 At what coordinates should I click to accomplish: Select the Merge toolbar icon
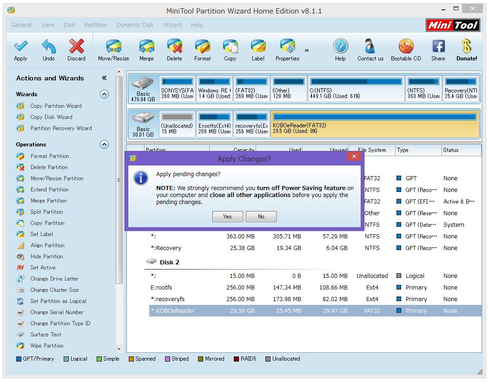point(146,46)
